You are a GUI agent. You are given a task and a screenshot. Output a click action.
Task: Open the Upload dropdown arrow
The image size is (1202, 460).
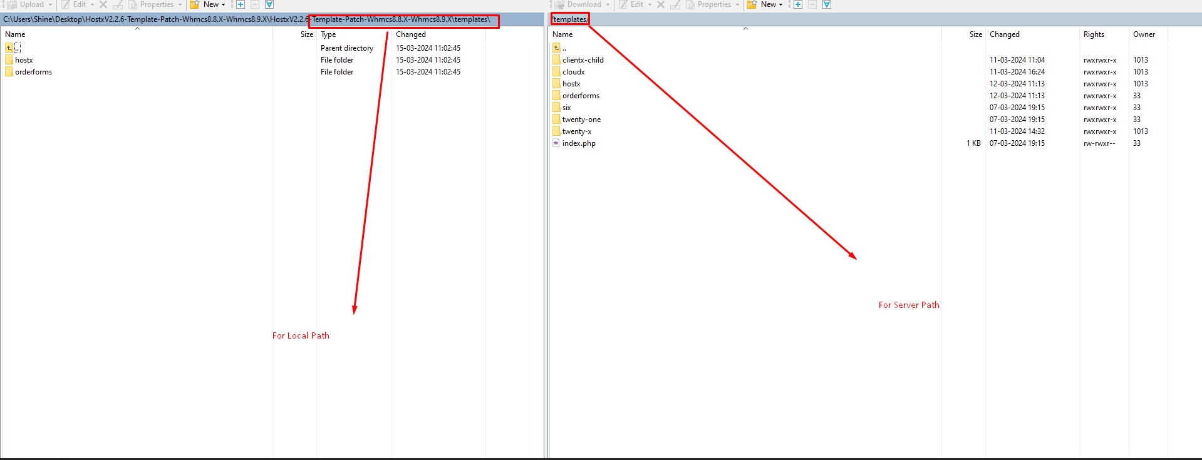pyautogui.click(x=51, y=4)
